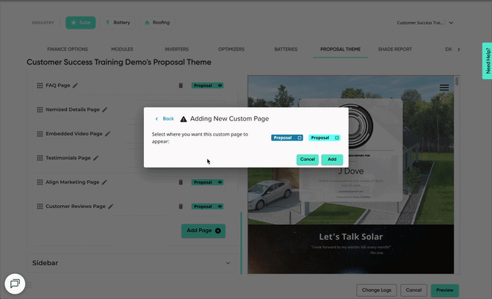Click pencil icon next to Customer Reviews Page

(x=110, y=206)
